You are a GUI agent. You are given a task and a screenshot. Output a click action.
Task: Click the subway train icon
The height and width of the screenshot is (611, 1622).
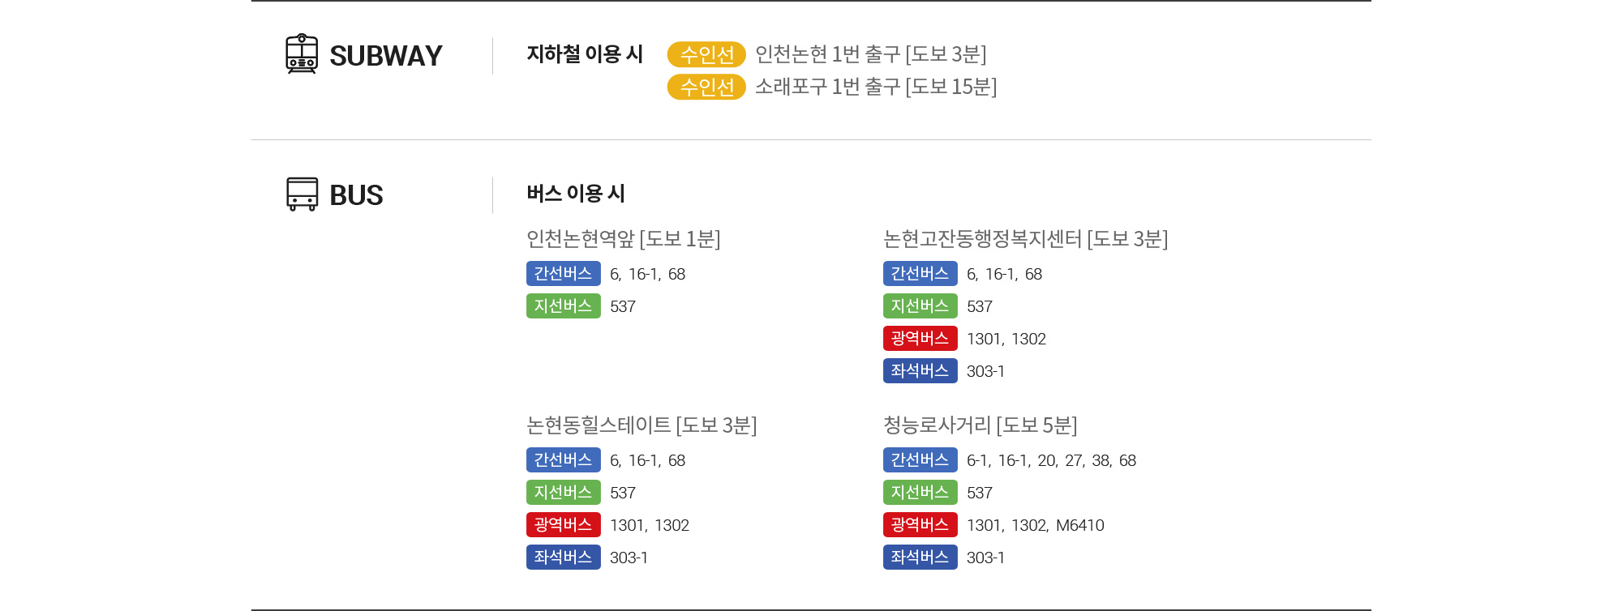302,53
